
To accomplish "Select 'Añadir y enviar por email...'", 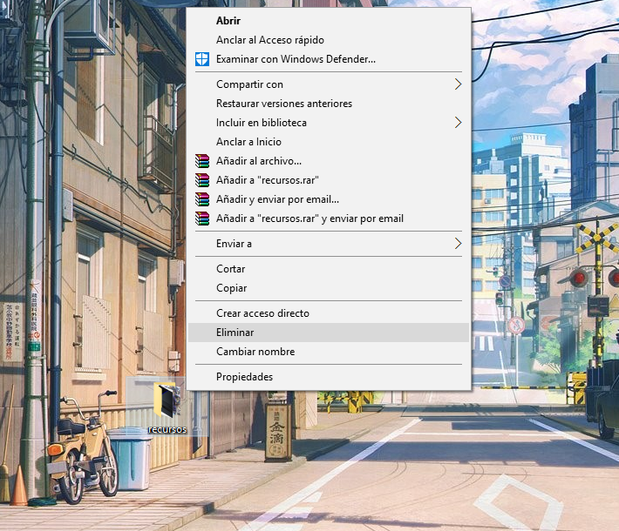I will click(329, 199).
